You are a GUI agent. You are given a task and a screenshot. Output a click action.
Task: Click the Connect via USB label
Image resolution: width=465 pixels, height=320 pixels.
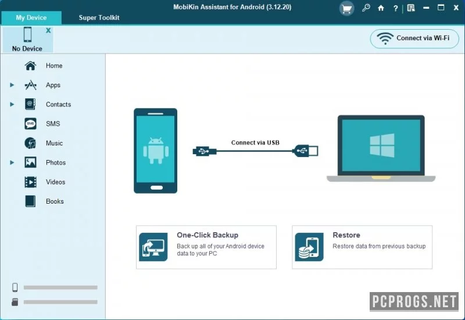click(x=255, y=143)
